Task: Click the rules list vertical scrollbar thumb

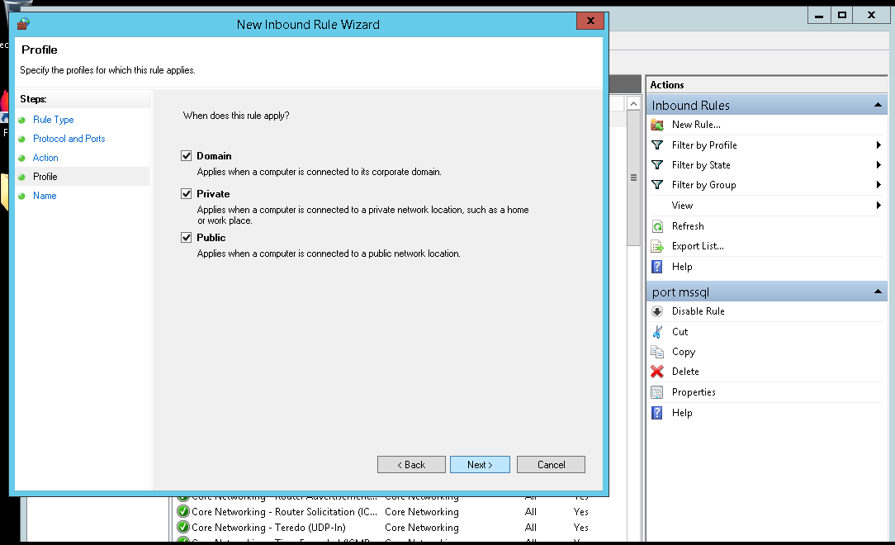Action: tap(633, 178)
